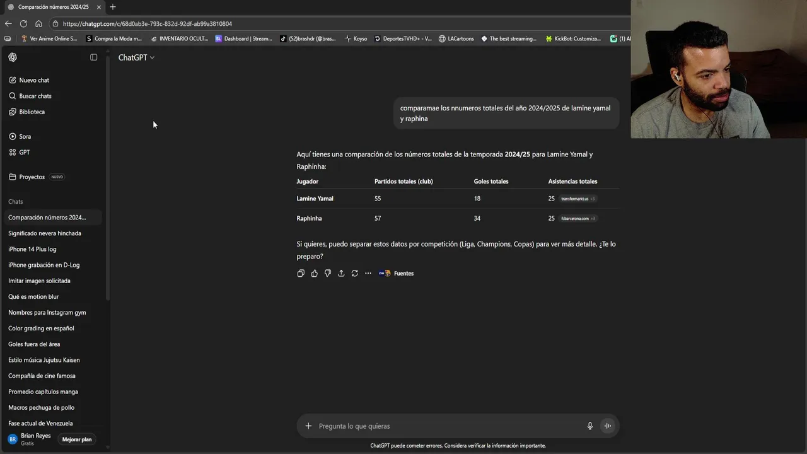Select current chat 'Comparación números 2024...'
Image resolution: width=807 pixels, height=454 pixels.
[53, 218]
